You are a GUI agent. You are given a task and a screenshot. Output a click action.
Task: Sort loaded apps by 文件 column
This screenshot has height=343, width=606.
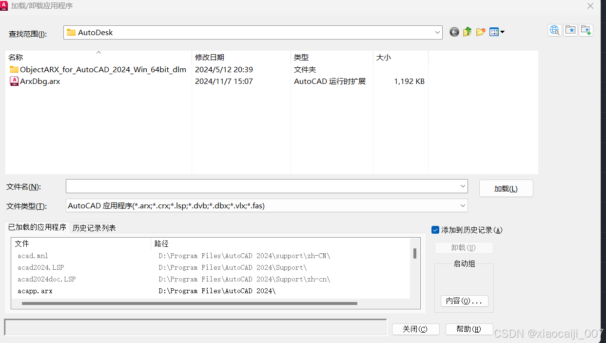81,243
